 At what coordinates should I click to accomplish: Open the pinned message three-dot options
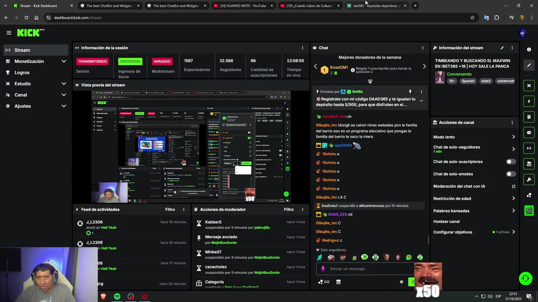pyautogui.click(x=421, y=91)
